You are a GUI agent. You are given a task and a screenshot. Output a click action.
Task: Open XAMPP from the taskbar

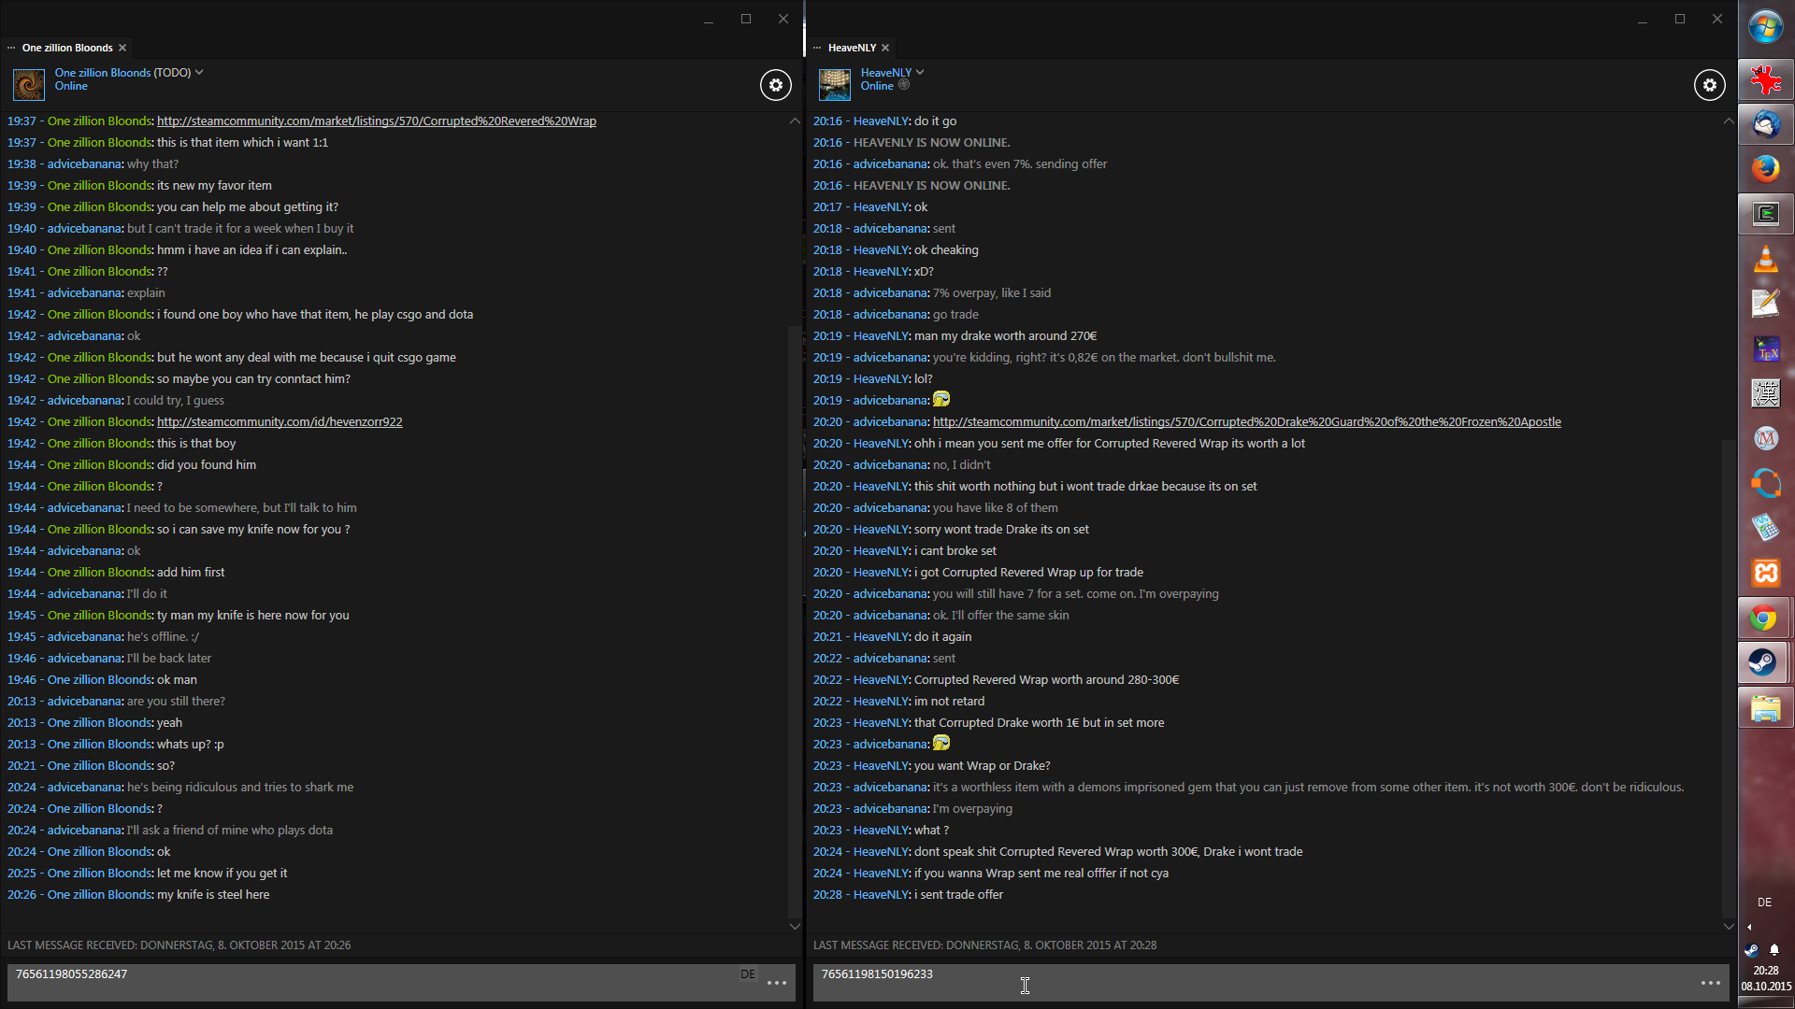pyautogui.click(x=1764, y=572)
